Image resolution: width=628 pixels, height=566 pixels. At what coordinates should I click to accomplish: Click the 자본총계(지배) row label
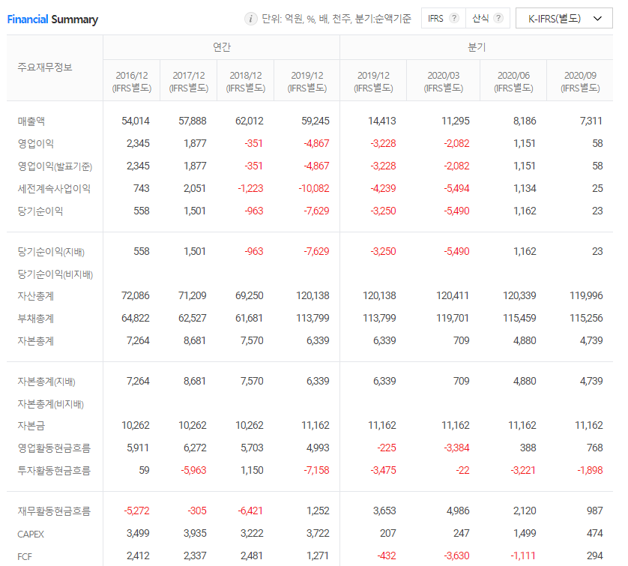(x=46, y=382)
